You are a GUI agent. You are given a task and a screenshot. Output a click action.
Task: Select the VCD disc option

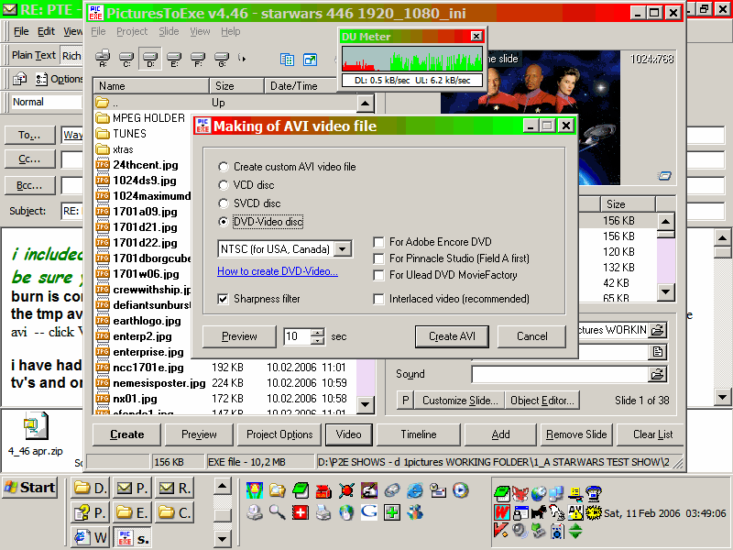coord(224,185)
